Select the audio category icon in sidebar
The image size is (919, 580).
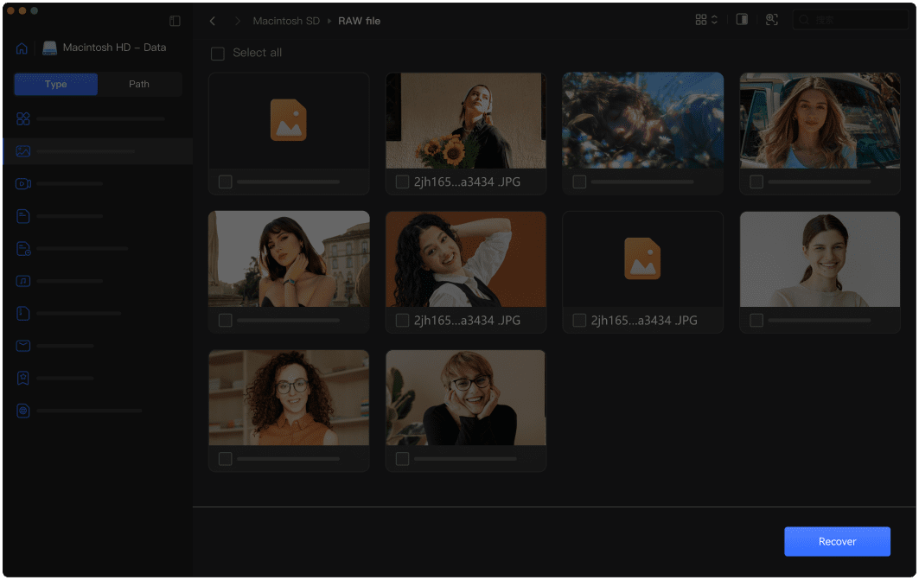[23, 281]
